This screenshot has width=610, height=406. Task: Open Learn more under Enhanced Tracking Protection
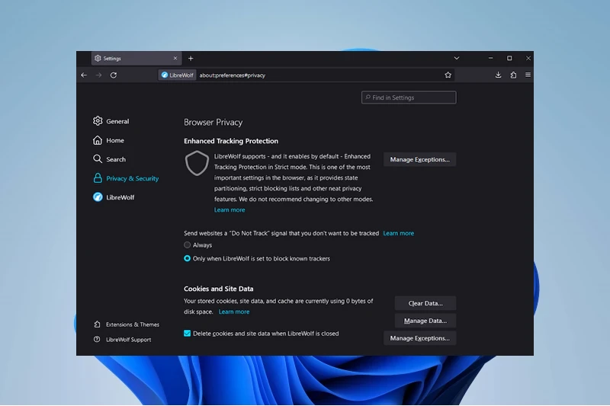(x=230, y=209)
